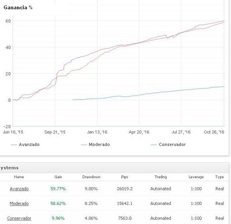Sort table by Drawdown column header
The height and width of the screenshot is (224, 231).
tap(91, 177)
